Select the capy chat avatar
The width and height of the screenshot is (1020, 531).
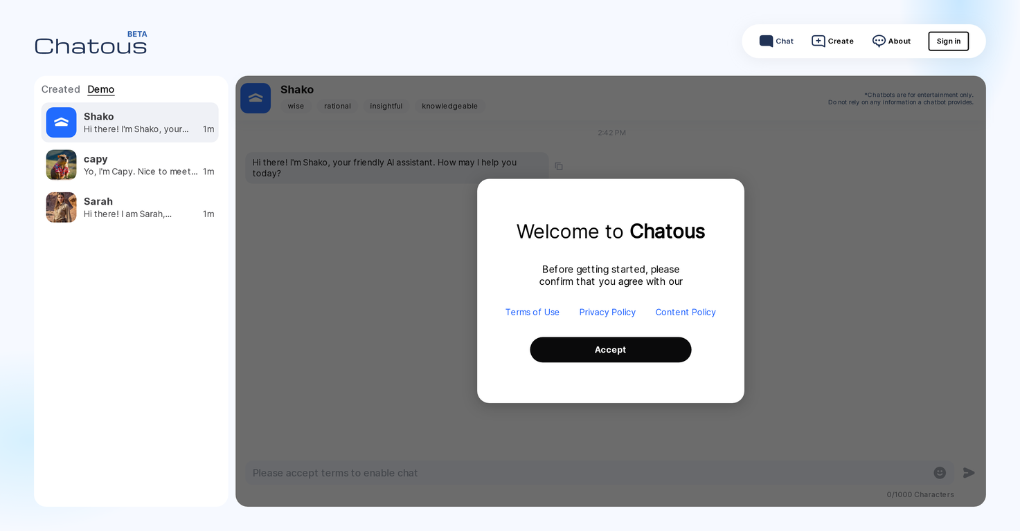click(x=61, y=165)
